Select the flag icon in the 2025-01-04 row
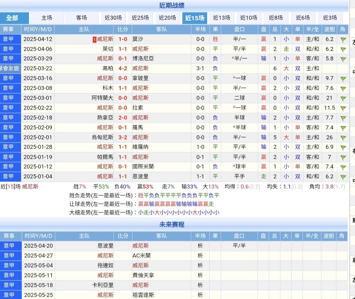Image resolution: width=355 pixels, height=299 pixels. [343, 177]
